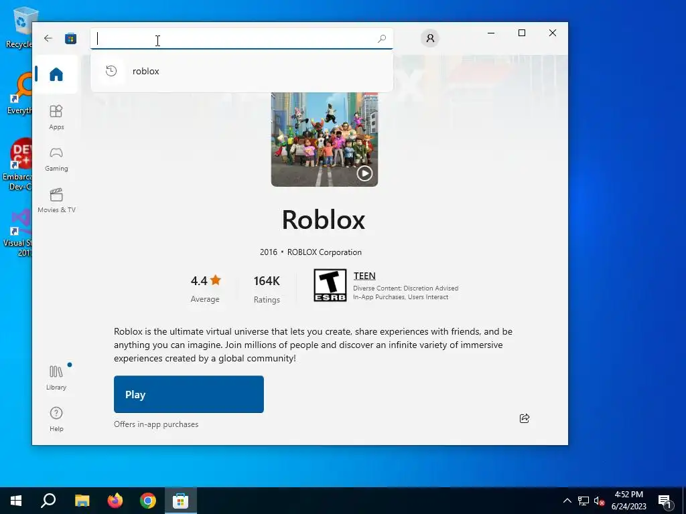Launch Firefox from the taskbar
The width and height of the screenshot is (686, 514).
(115, 501)
